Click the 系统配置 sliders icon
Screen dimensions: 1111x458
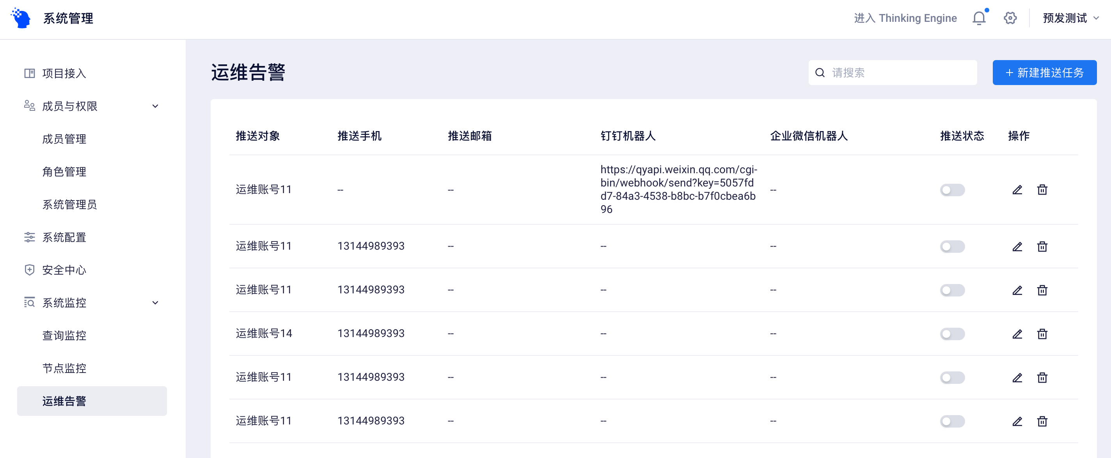point(29,237)
